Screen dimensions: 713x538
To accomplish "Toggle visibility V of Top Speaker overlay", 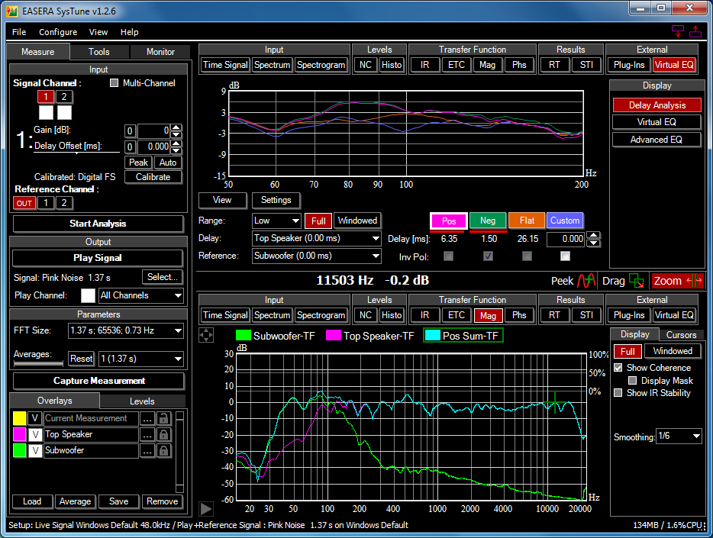I will click(x=34, y=434).
